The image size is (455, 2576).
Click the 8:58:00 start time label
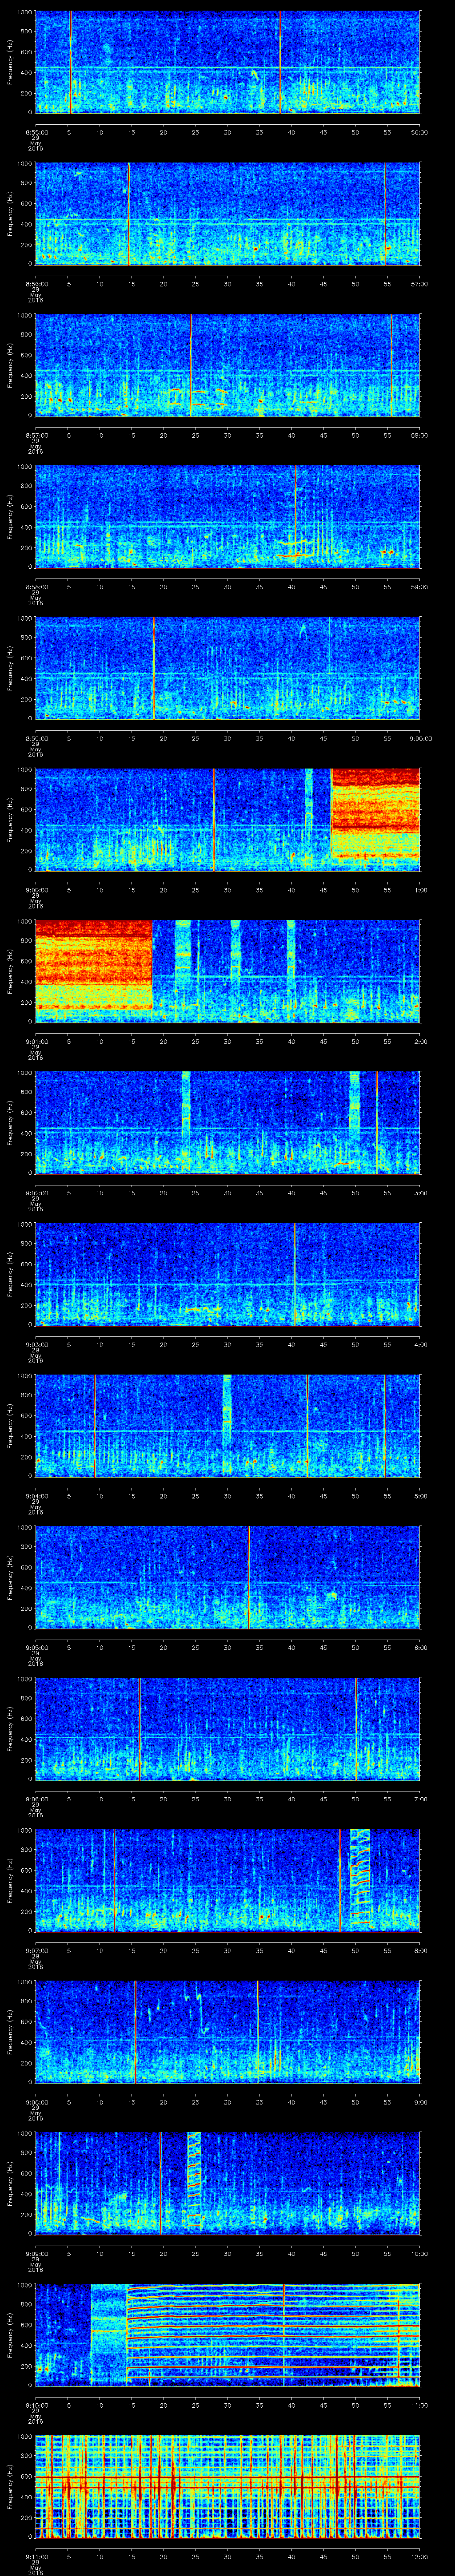pos(36,587)
